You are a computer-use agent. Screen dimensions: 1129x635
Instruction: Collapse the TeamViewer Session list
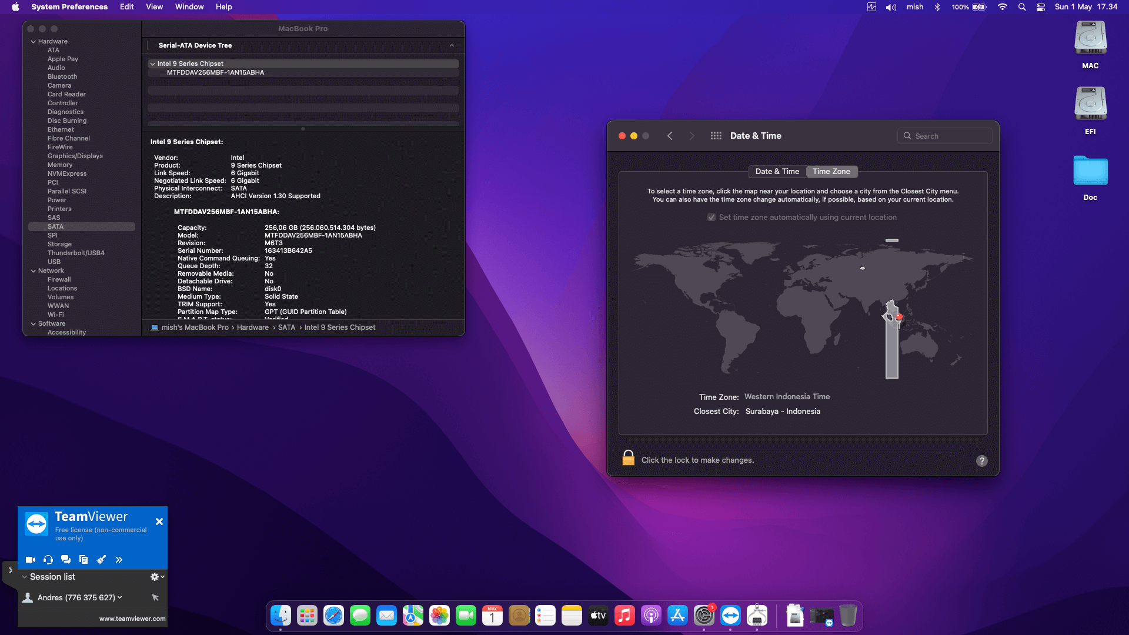coord(25,577)
